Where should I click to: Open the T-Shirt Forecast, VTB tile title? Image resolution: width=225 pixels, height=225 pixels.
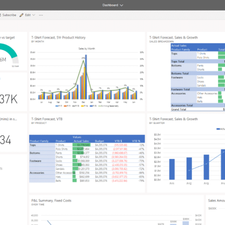[x=47, y=119]
